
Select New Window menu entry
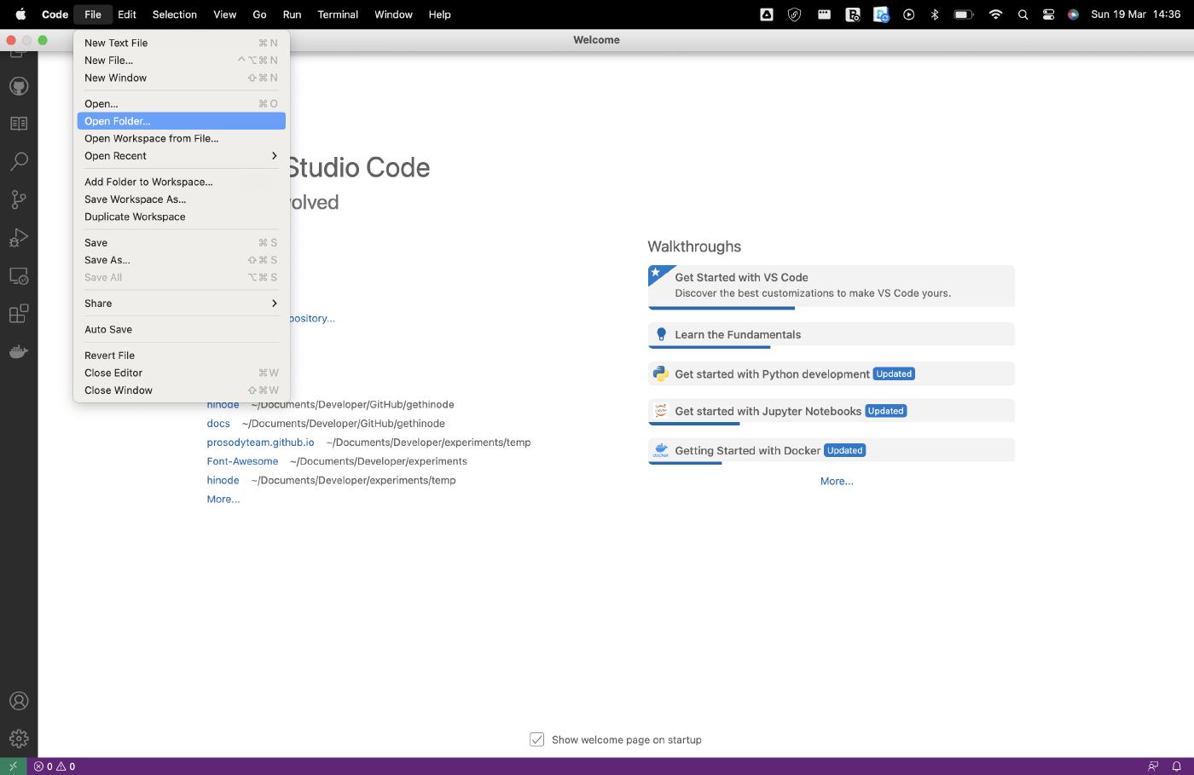click(181, 78)
